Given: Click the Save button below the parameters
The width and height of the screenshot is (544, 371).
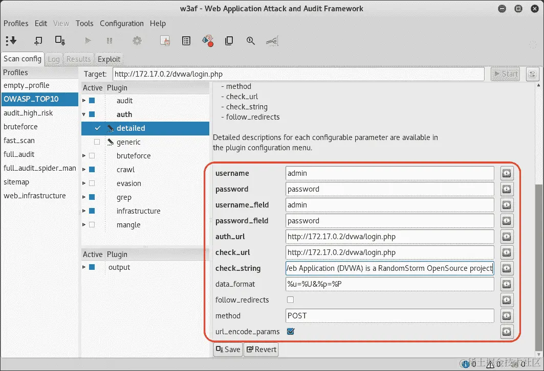Looking at the screenshot, I should coord(228,349).
